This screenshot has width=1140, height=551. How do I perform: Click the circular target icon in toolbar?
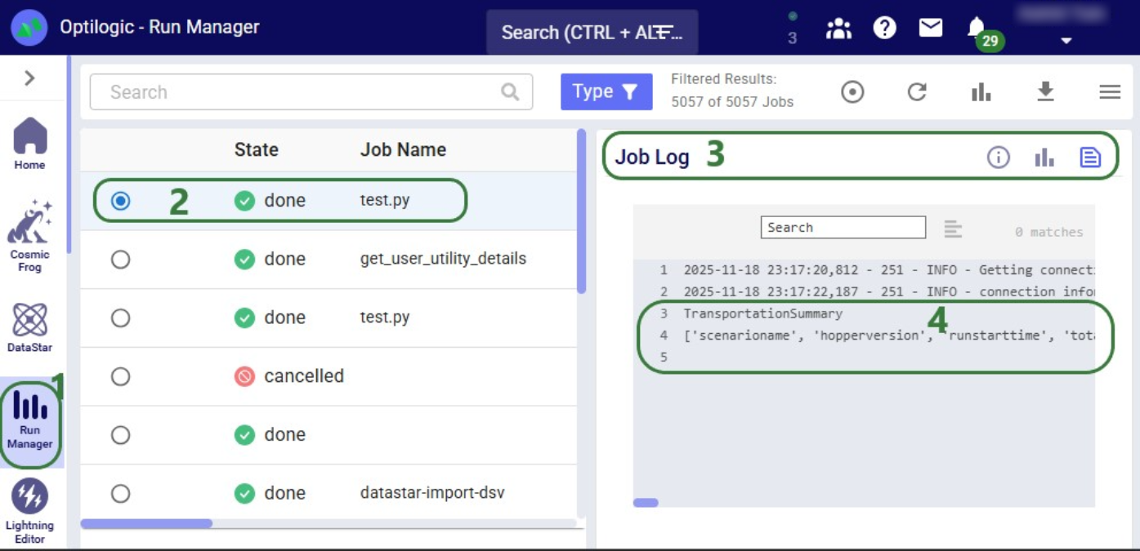click(852, 92)
